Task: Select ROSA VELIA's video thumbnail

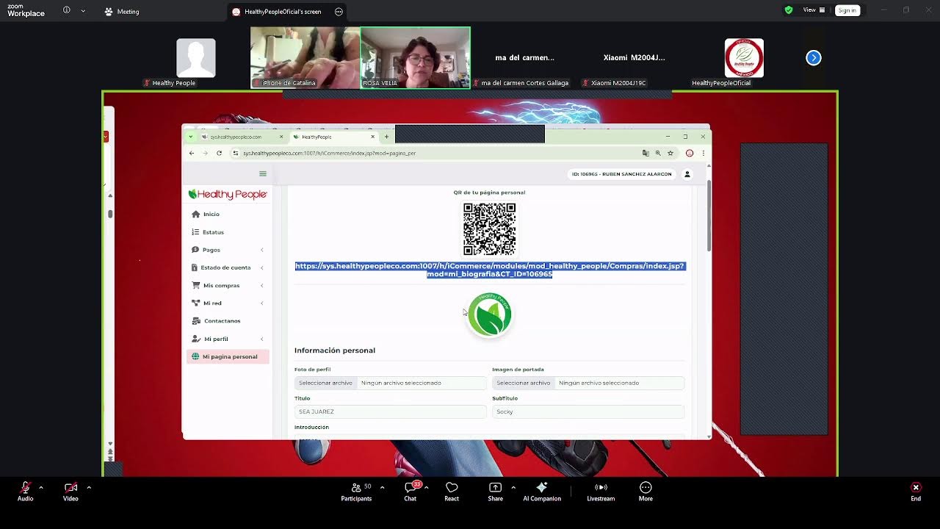Action: (x=416, y=58)
